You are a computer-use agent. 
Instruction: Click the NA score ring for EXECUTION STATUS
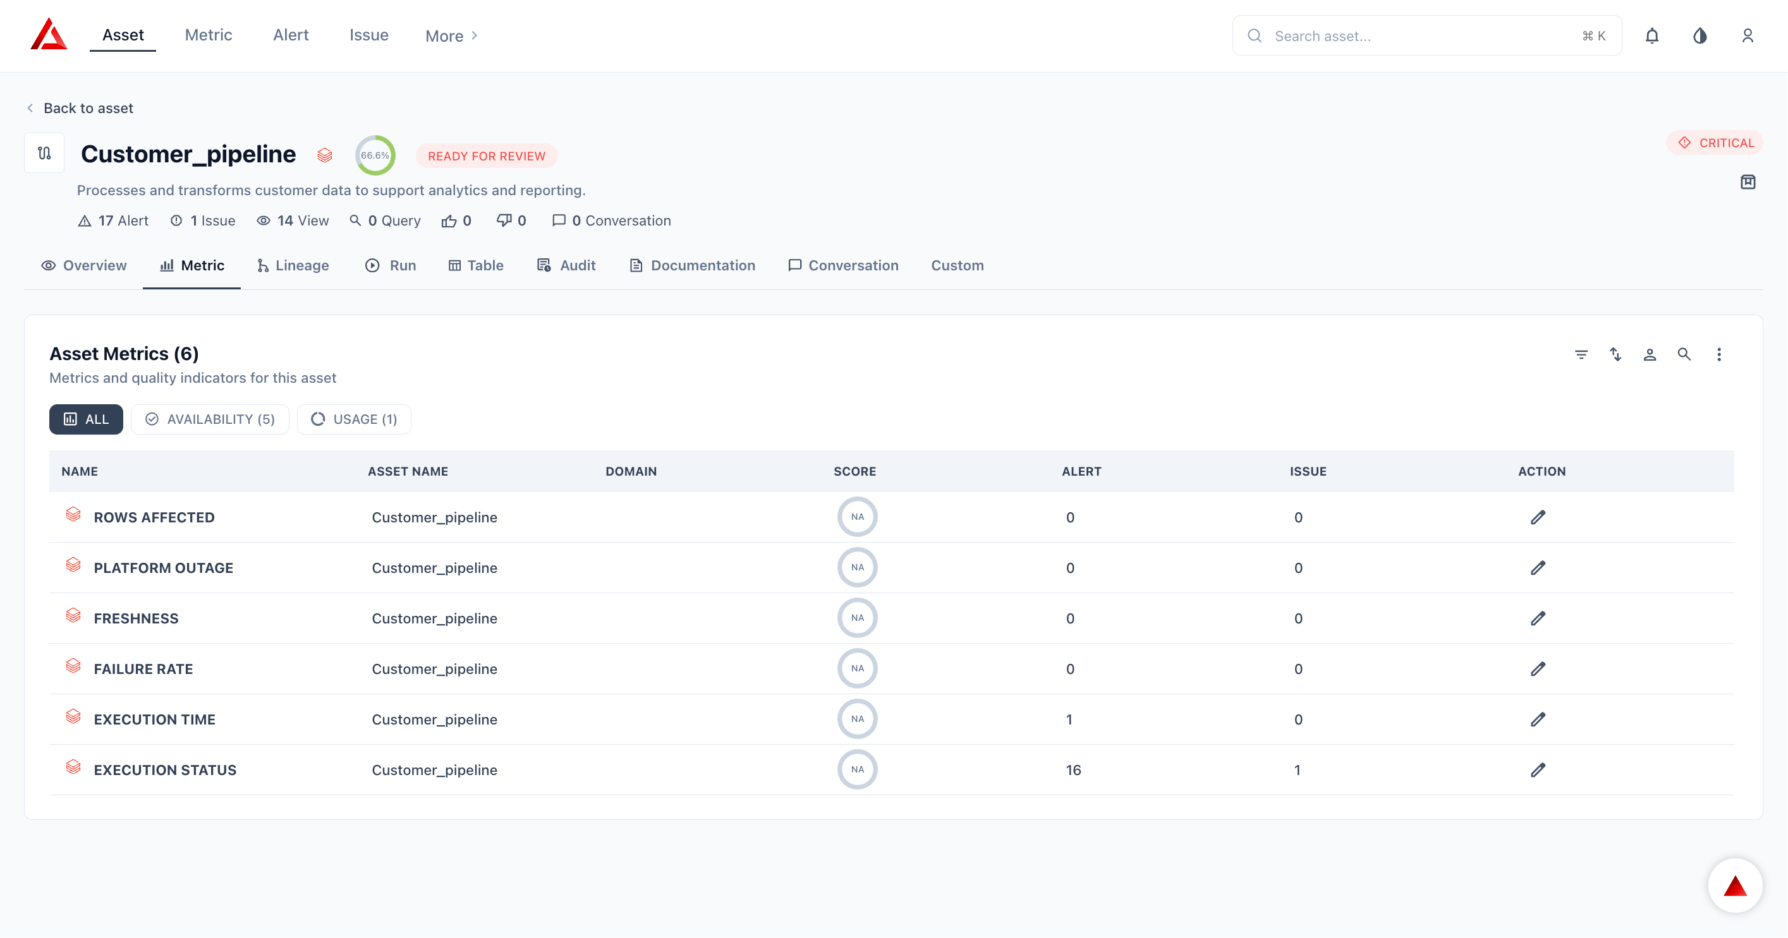click(x=857, y=769)
